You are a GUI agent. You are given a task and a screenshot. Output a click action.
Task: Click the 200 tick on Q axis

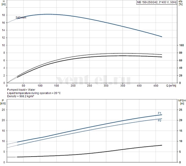(73, 86)
